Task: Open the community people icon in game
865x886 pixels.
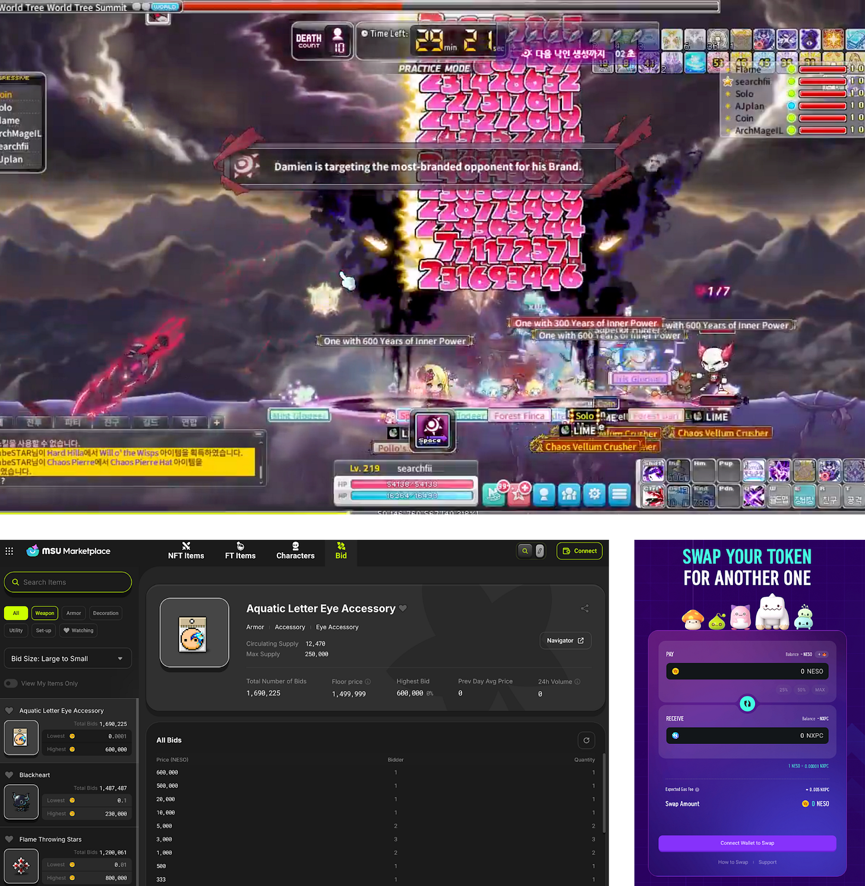Action: (x=569, y=494)
